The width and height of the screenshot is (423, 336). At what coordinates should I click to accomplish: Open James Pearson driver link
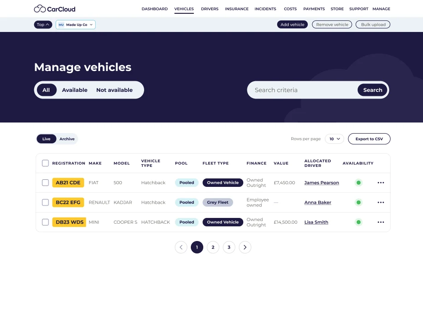coord(322,182)
